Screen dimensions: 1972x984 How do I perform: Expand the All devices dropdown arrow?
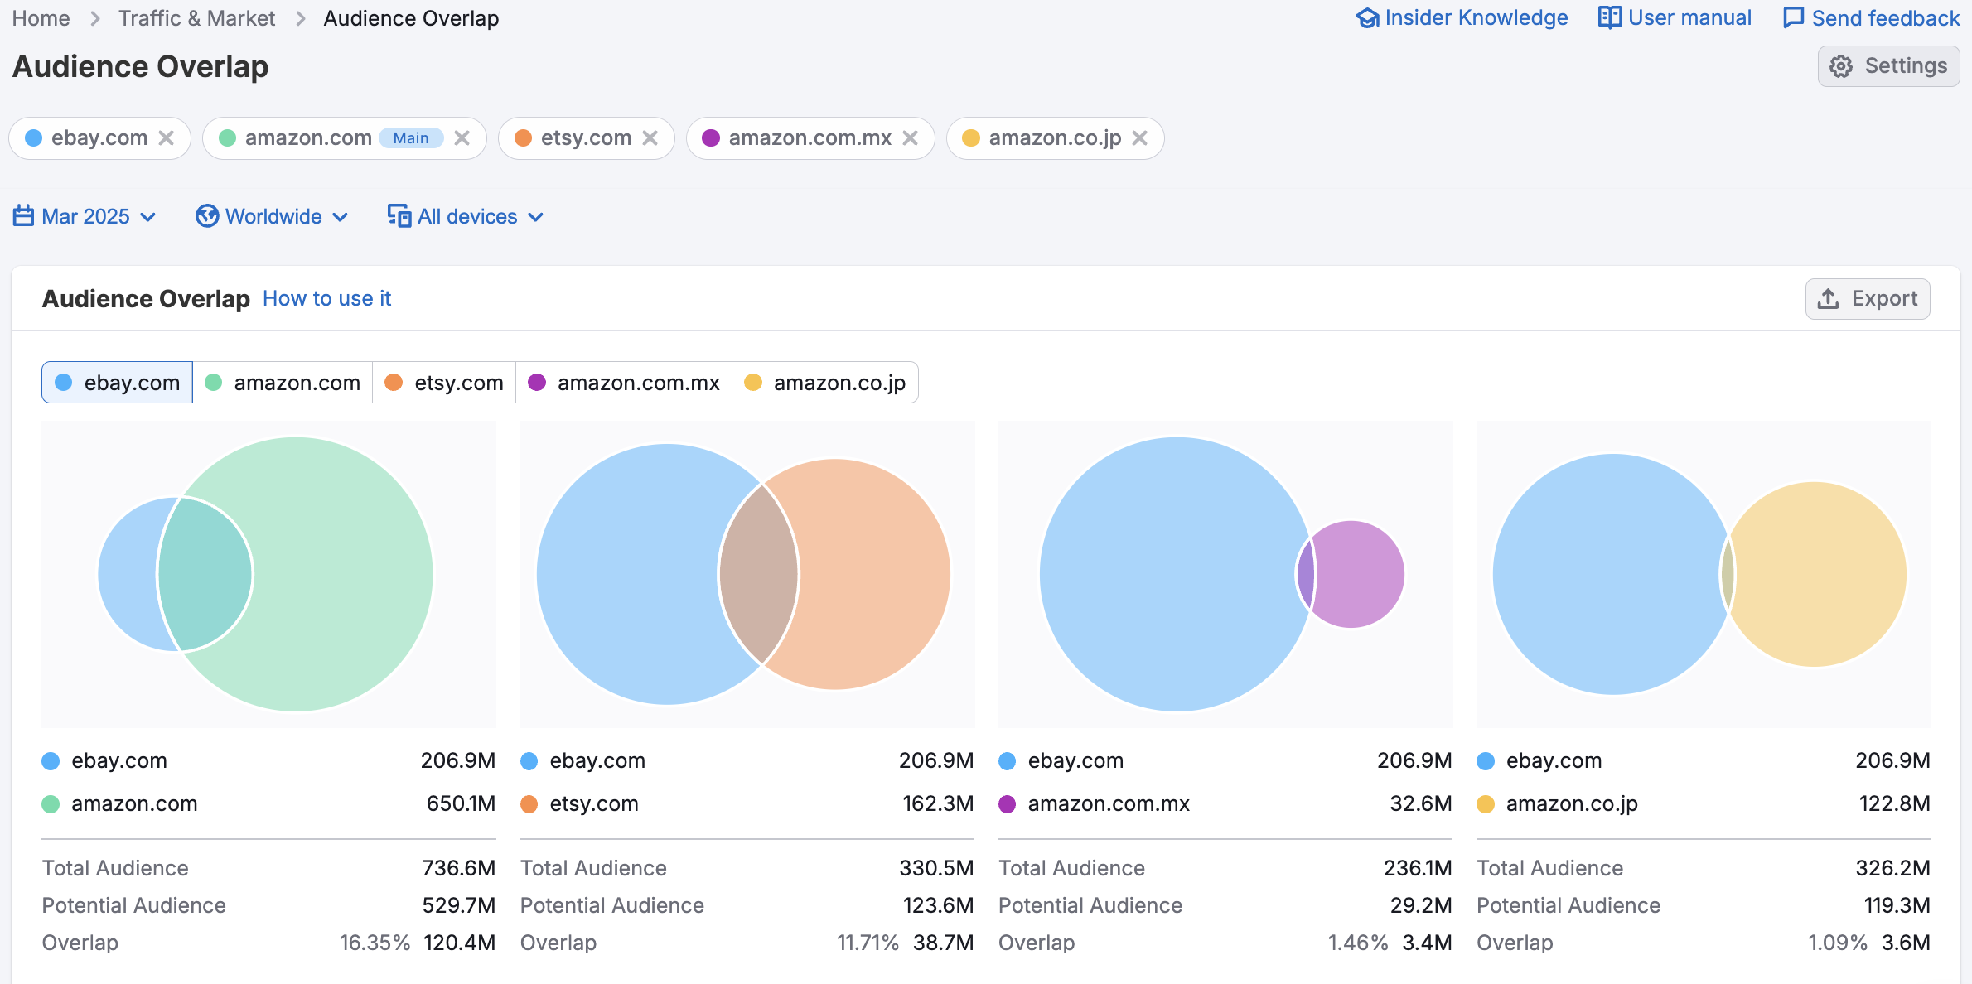pyautogui.click(x=536, y=217)
